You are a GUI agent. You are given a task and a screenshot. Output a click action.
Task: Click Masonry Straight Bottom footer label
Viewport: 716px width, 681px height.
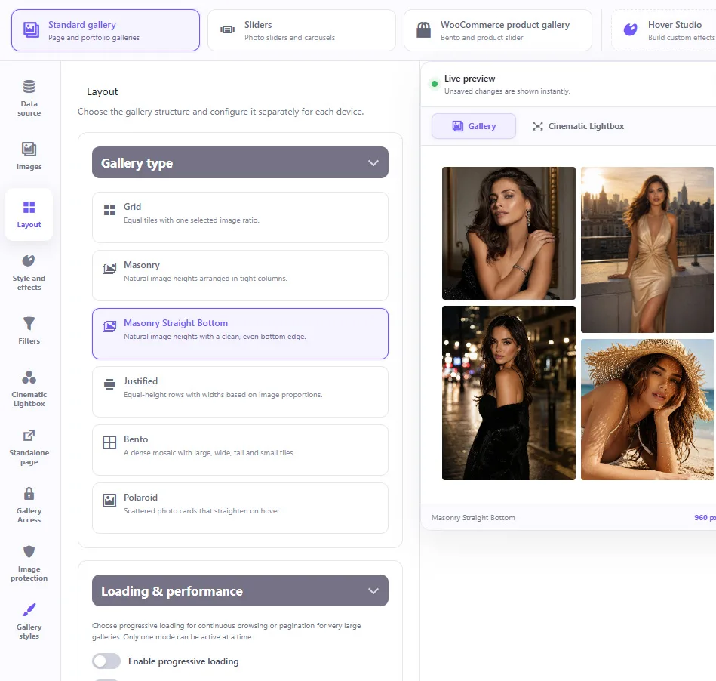(x=473, y=518)
